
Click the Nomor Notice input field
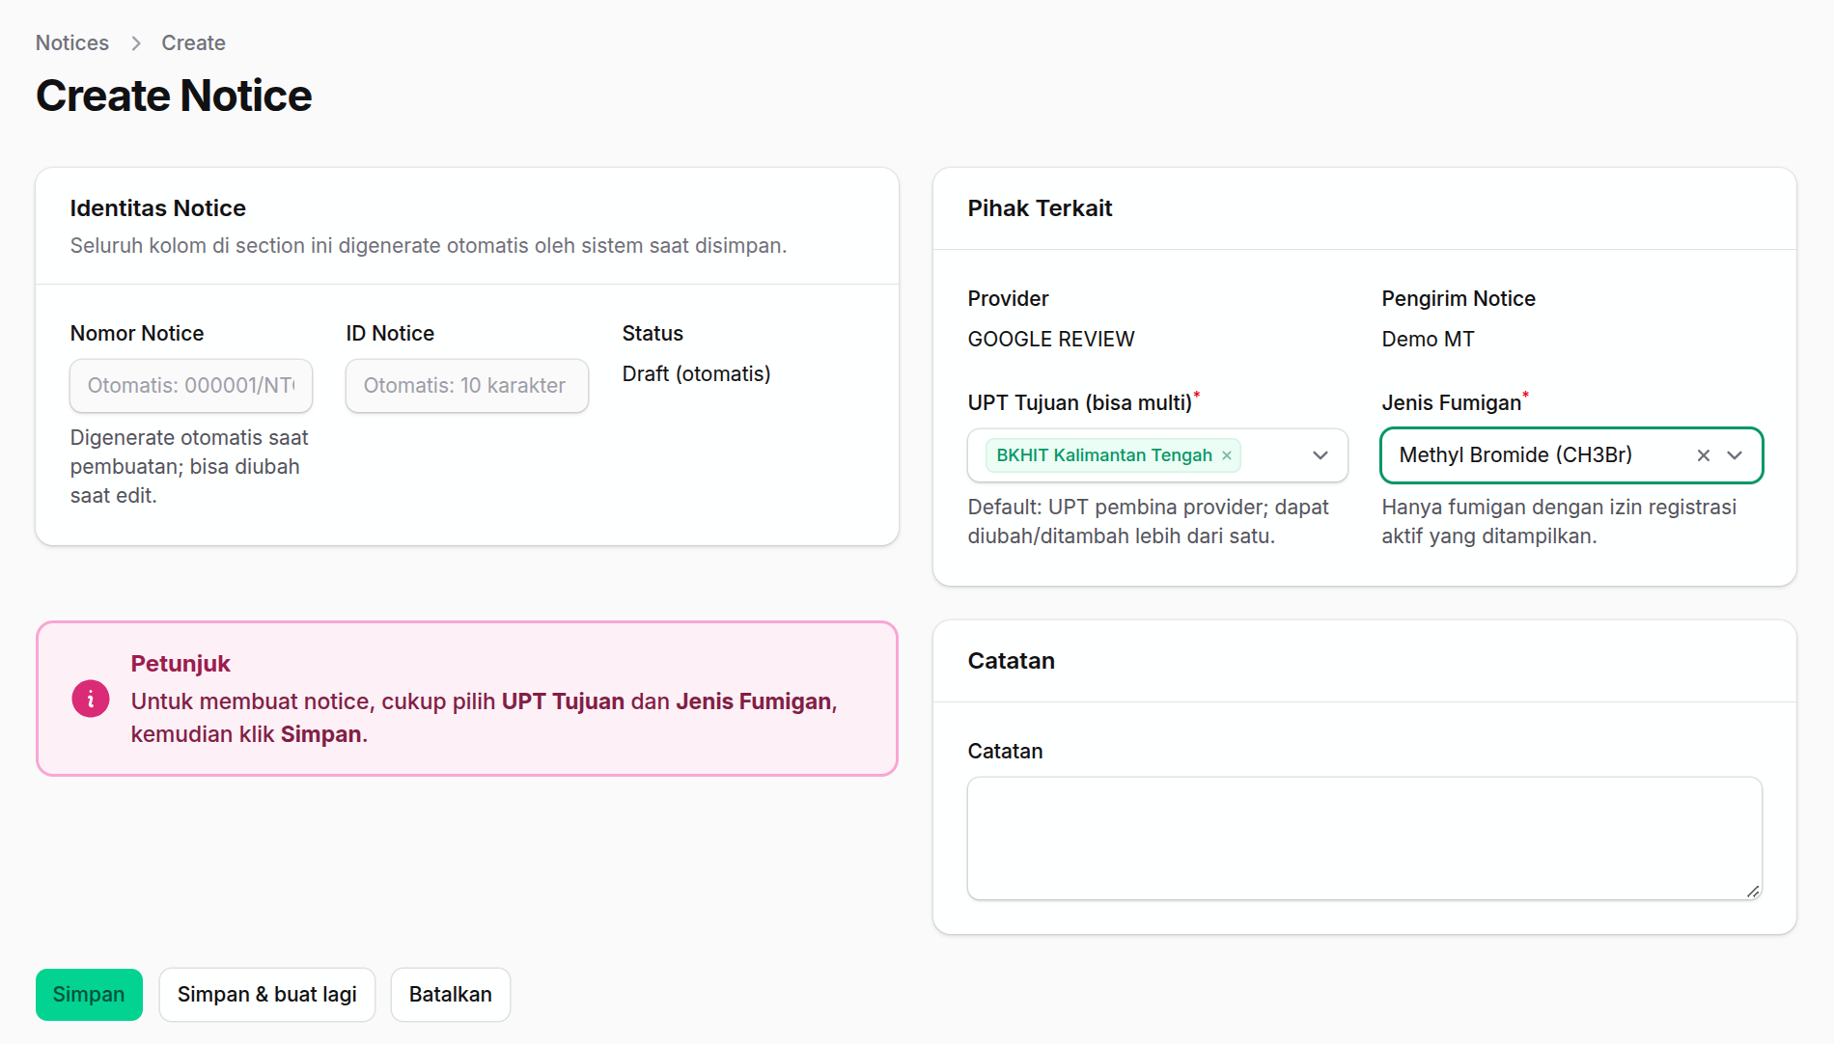point(191,386)
